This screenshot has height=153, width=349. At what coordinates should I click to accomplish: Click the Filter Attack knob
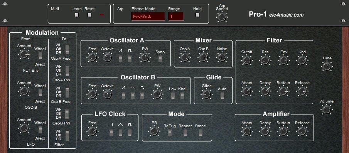pos(247,91)
